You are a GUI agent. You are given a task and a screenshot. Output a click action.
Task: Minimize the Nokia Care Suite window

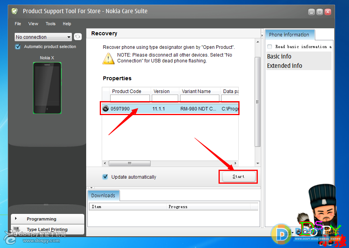(x=311, y=12)
